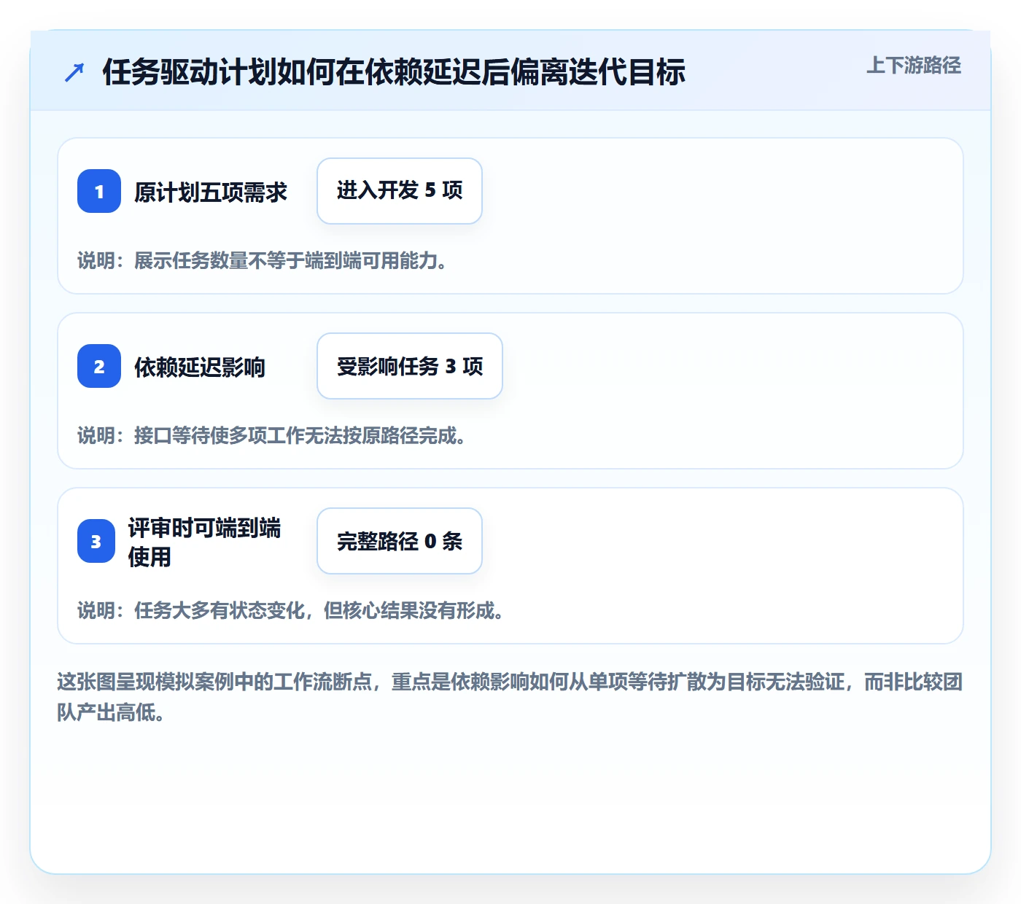
Task: Click the 受影响任务 3 项 pill
Action: 410,366
